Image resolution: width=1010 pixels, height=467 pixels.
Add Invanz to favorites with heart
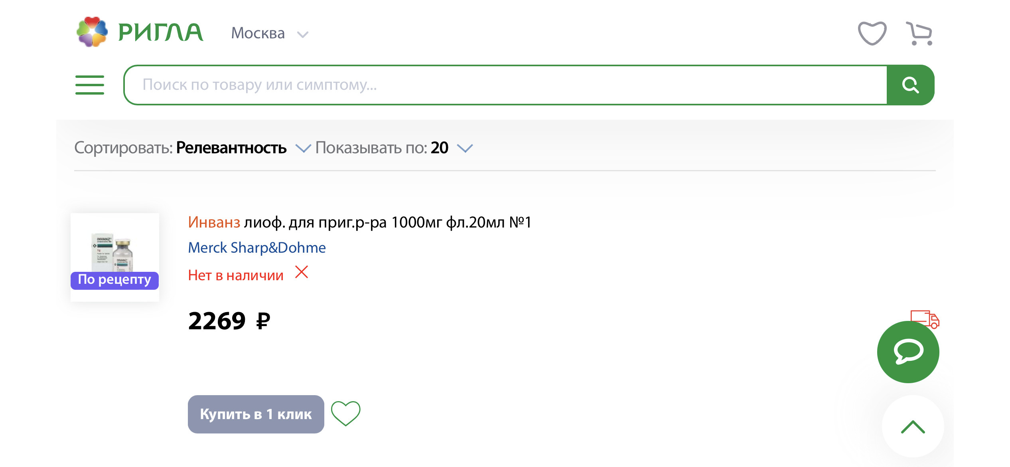pos(345,414)
